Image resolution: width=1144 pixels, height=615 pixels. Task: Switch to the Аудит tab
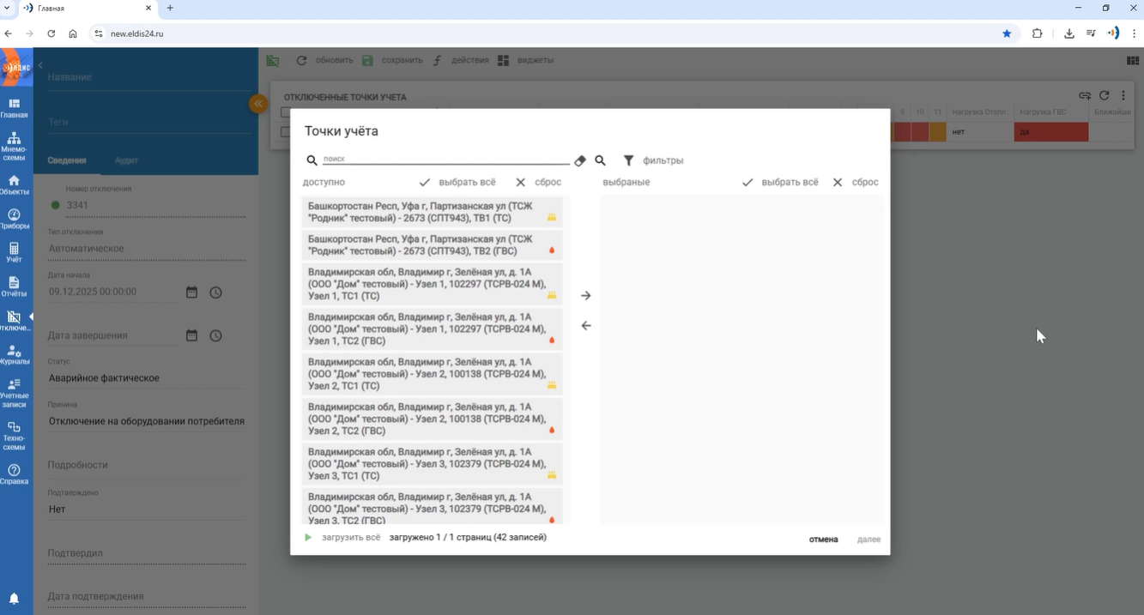coord(126,160)
